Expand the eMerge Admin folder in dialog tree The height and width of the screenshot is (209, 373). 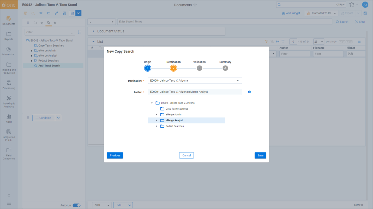[x=157, y=115]
